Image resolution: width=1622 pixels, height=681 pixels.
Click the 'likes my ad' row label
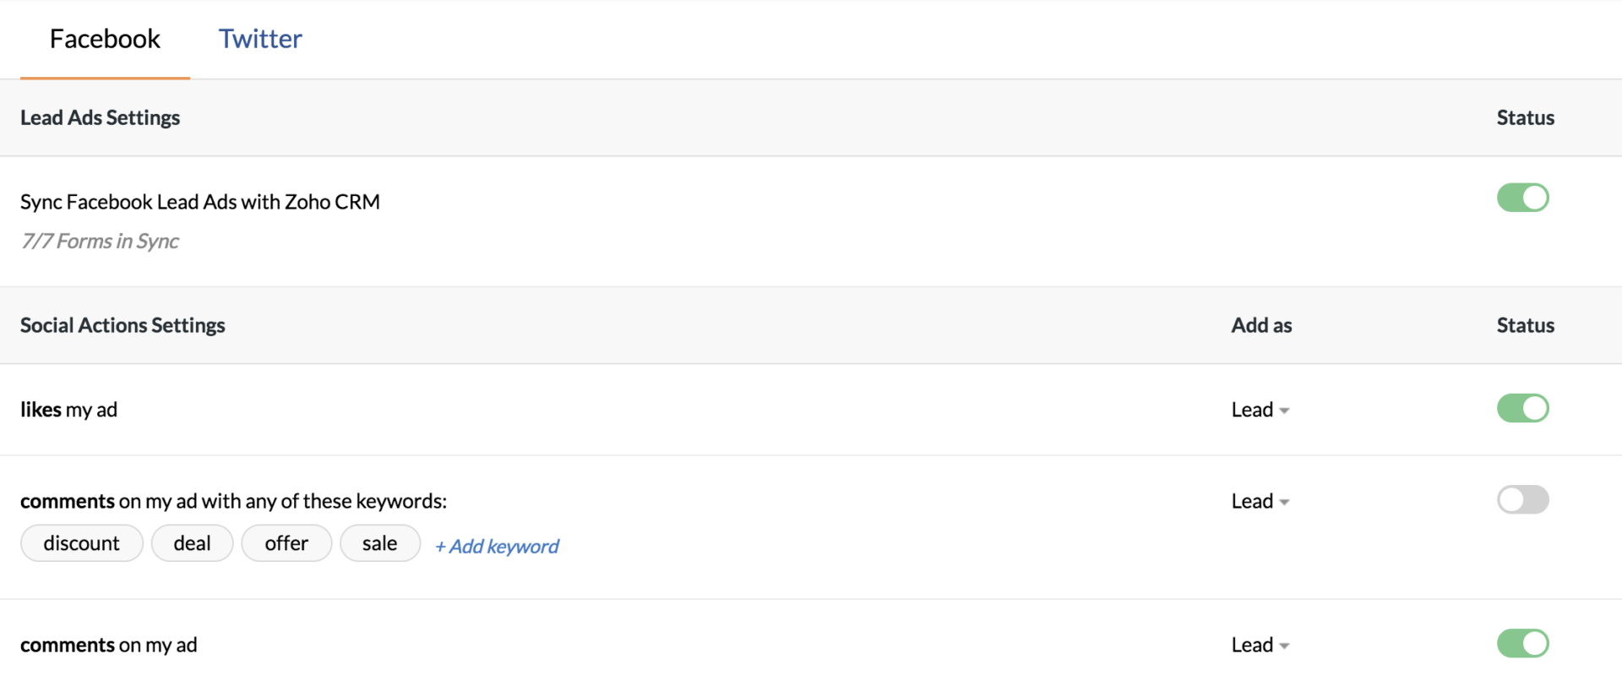pyautogui.click(x=68, y=410)
